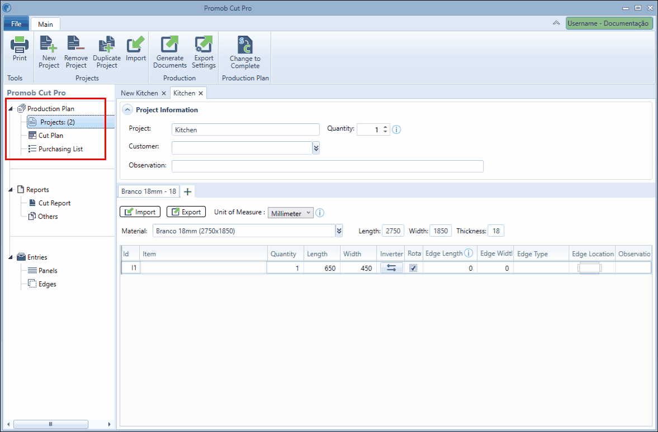
Task: Collapse the Reports tree node
Action: (11, 190)
